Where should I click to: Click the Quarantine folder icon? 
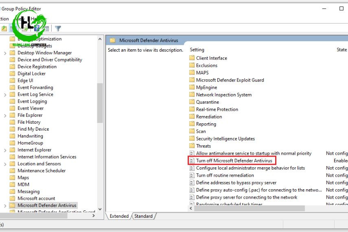pyautogui.click(x=192, y=102)
